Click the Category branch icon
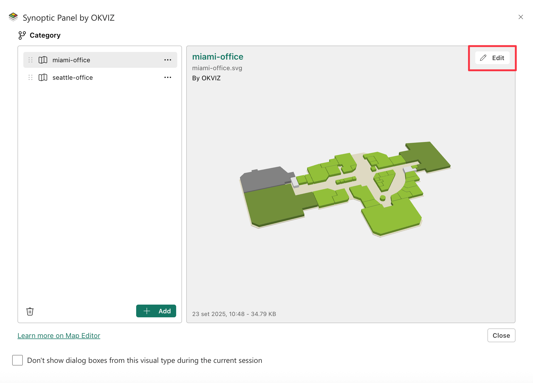 click(x=22, y=35)
